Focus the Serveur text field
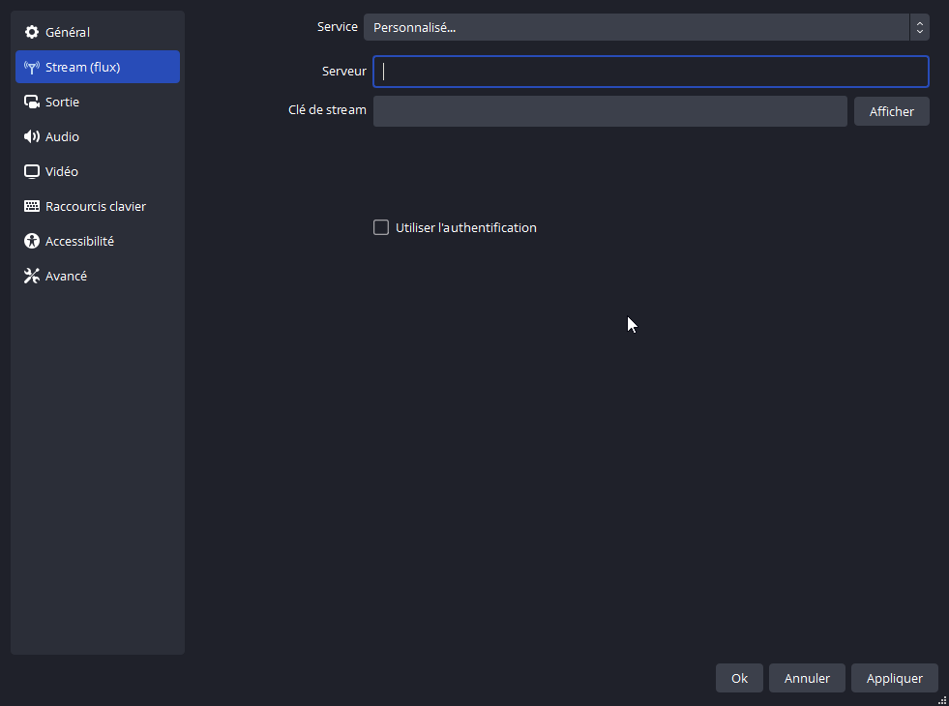Image resolution: width=949 pixels, height=706 pixels. click(650, 72)
